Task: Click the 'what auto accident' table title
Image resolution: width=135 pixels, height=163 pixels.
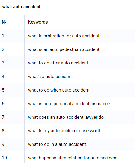Action: (21, 7)
